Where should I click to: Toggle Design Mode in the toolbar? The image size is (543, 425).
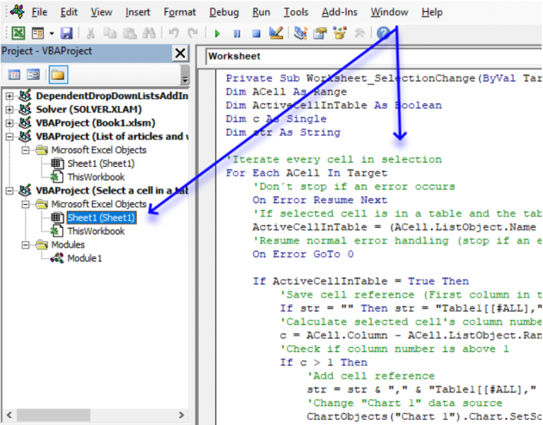point(276,33)
